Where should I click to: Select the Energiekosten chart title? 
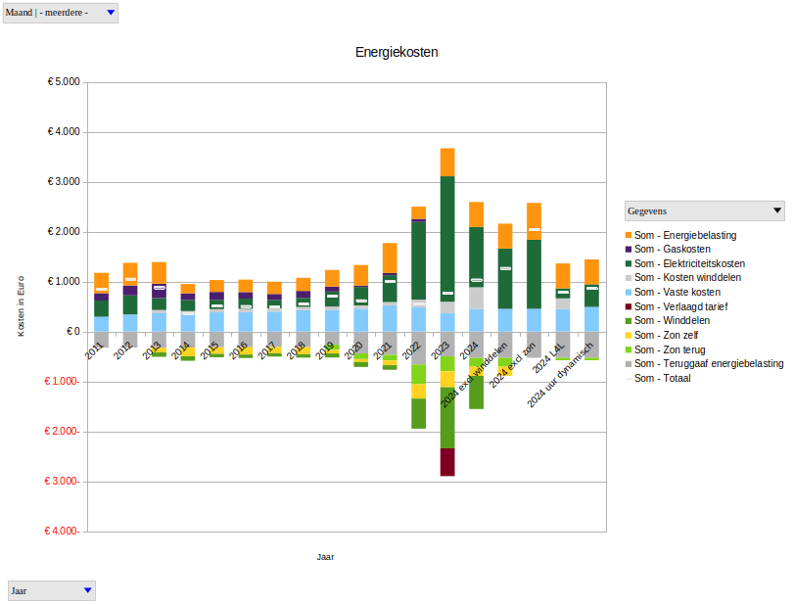pos(397,52)
